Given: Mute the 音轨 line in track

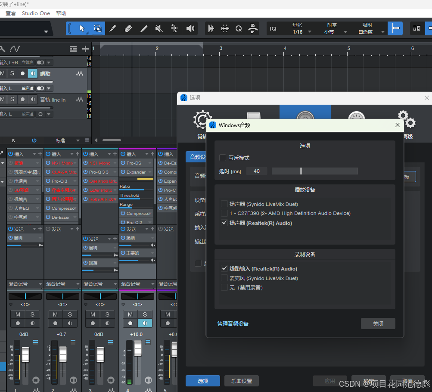Looking at the screenshot, I should point(3,99).
